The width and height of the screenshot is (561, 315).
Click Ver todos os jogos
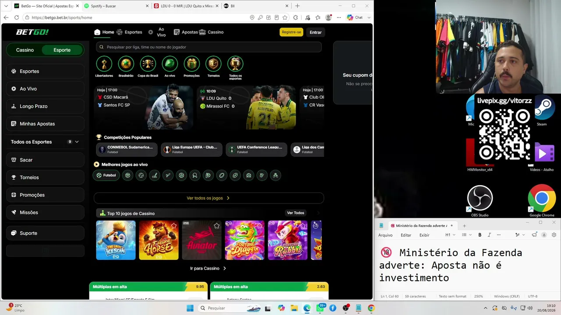coord(209,198)
